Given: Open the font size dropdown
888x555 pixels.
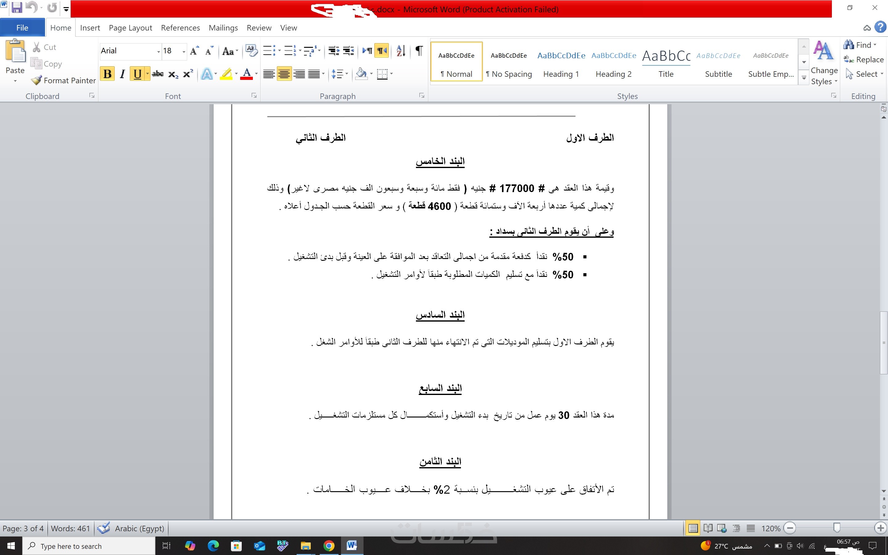Looking at the screenshot, I should 183,51.
